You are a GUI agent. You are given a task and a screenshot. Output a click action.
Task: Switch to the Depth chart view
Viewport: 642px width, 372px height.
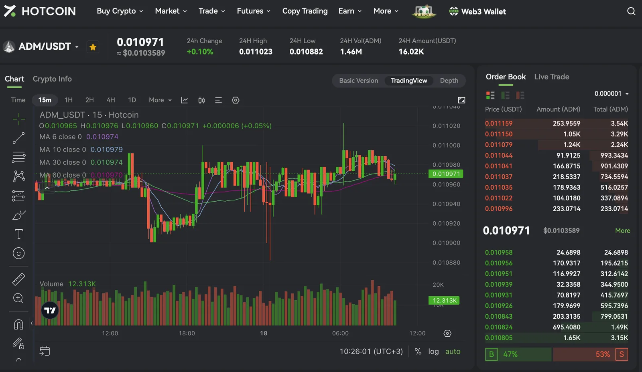449,81
